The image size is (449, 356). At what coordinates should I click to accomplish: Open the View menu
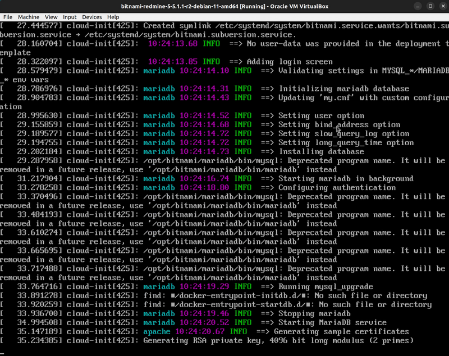(x=51, y=17)
